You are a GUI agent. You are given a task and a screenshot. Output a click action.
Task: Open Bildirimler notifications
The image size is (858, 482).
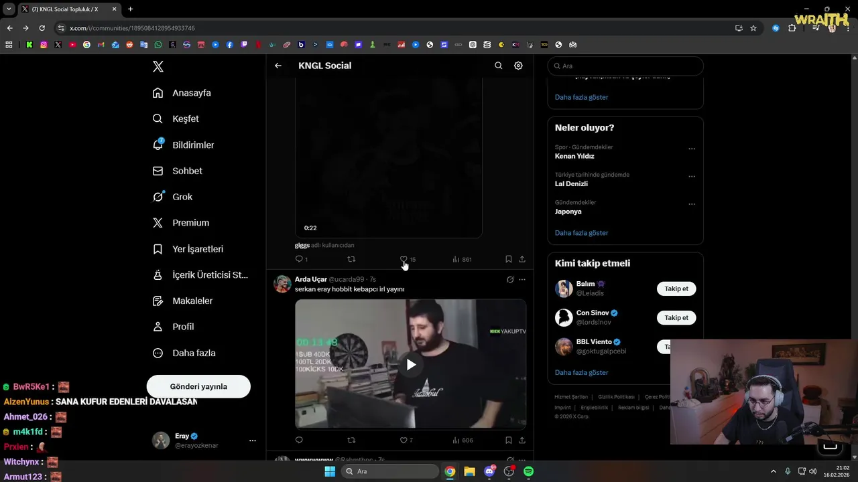[184, 145]
